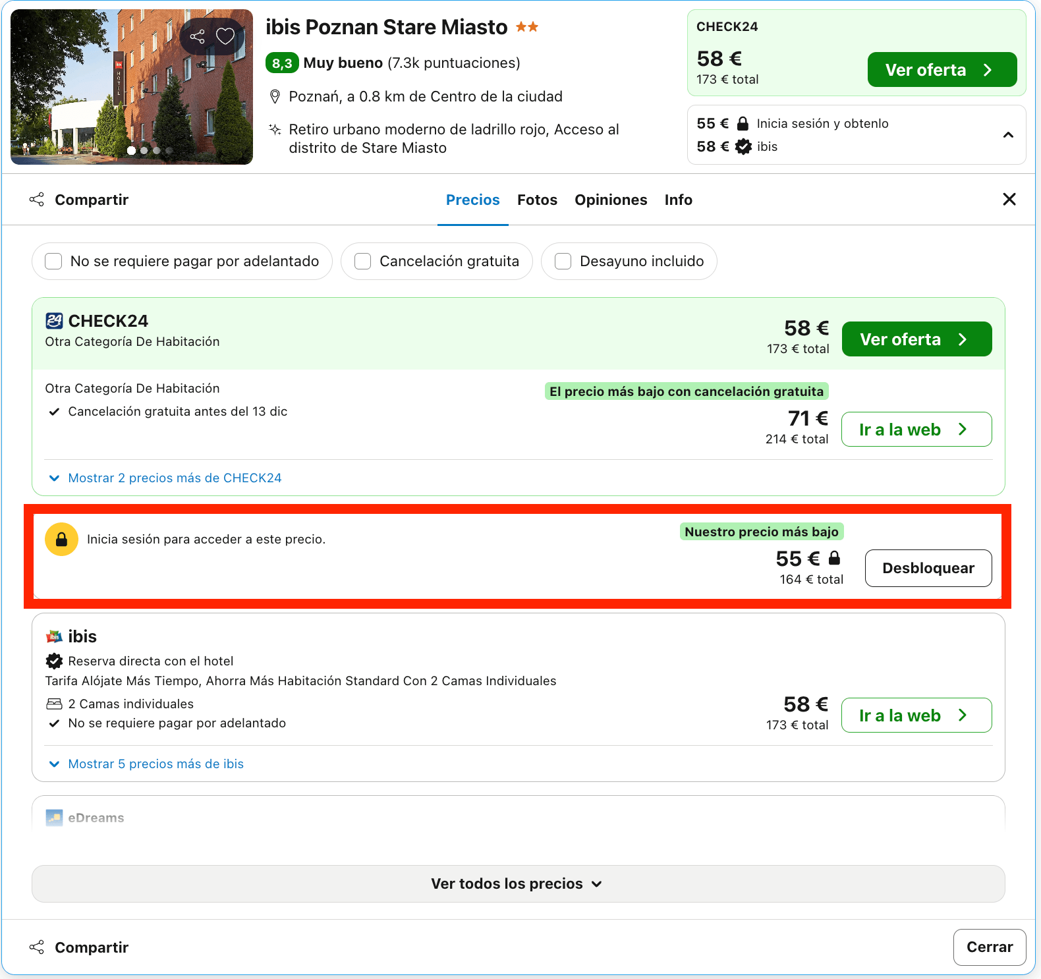Click the share icon on the hotel photo

tap(197, 37)
